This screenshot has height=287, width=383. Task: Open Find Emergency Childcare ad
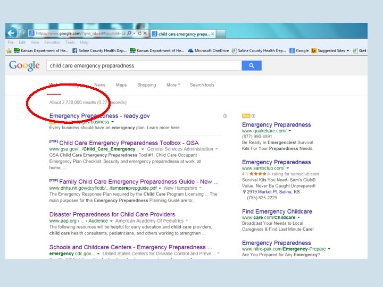(x=277, y=212)
